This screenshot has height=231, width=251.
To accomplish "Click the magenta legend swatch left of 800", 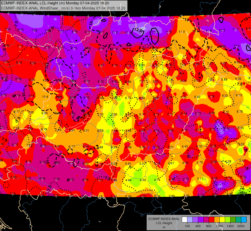I will click(206, 220).
